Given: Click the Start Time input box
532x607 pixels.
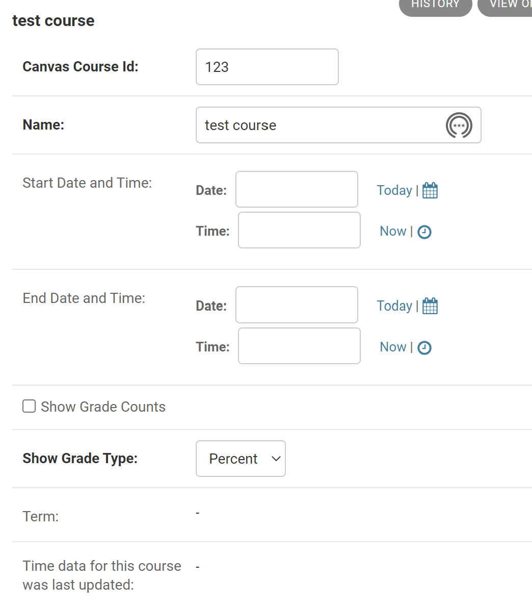Looking at the screenshot, I should [299, 230].
